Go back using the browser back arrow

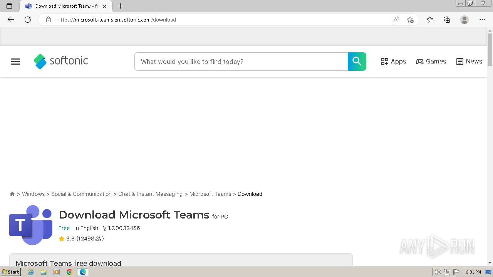click(x=11, y=20)
